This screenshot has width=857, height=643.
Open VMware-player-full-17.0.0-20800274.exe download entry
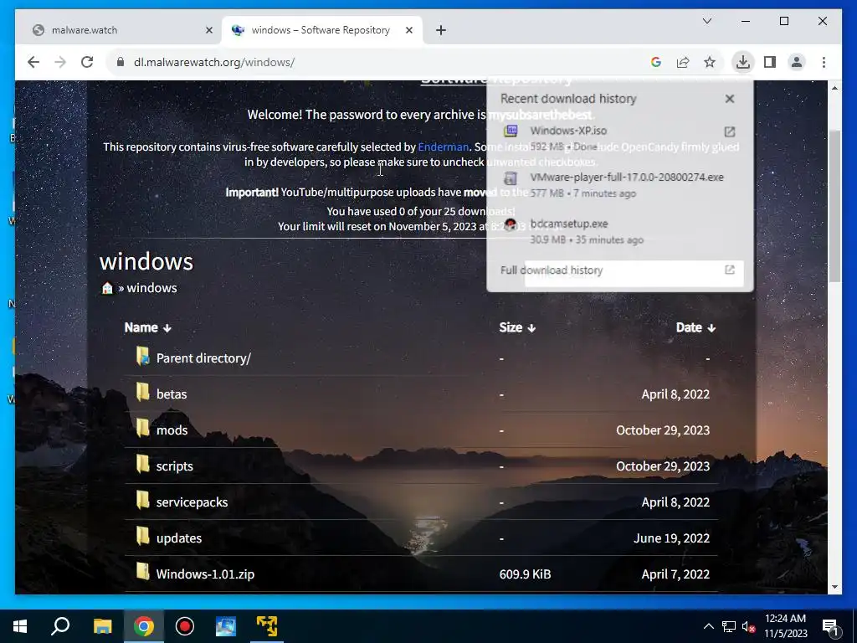point(627,177)
